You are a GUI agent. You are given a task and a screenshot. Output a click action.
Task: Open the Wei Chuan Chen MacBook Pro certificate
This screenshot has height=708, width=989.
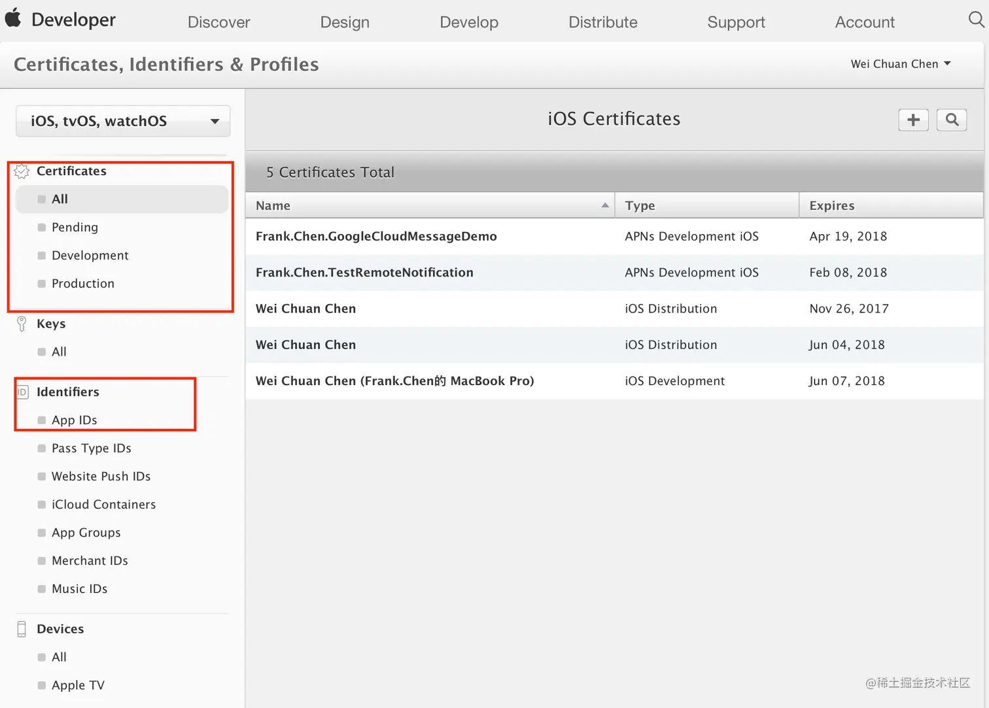pyautogui.click(x=395, y=381)
